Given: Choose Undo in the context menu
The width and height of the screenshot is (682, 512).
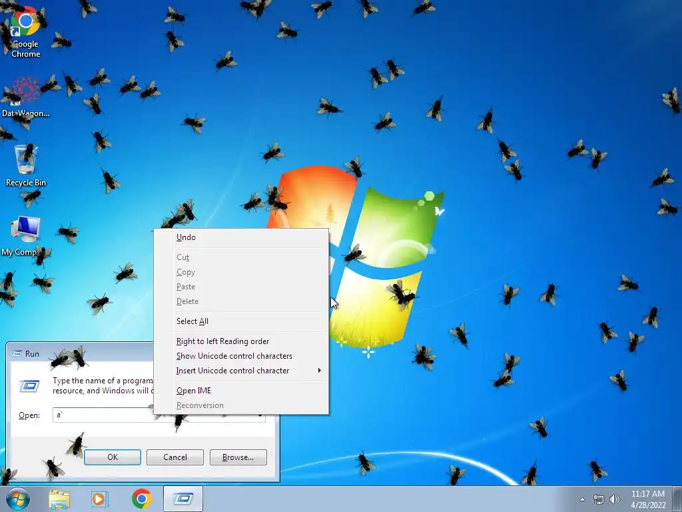Looking at the screenshot, I should click(x=241, y=237).
